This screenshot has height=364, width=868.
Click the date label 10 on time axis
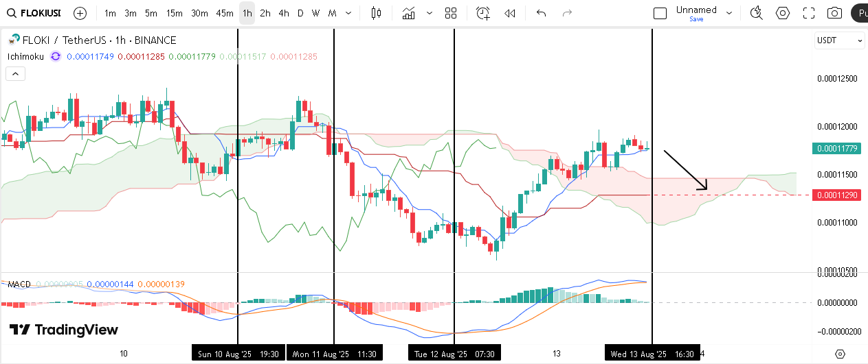click(124, 354)
